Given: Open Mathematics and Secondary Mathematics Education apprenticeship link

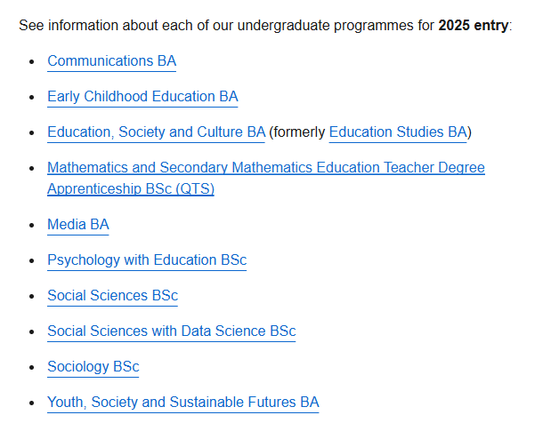Looking at the screenshot, I should [x=266, y=178].
